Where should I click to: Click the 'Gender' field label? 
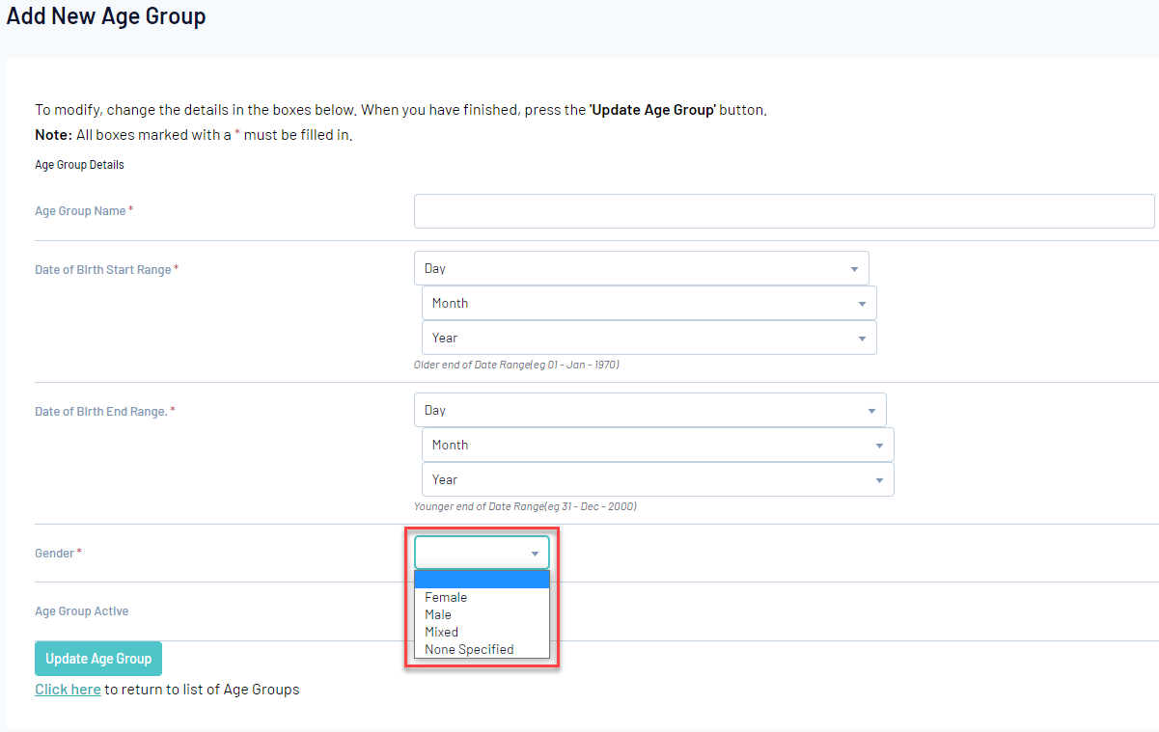pyautogui.click(x=54, y=554)
